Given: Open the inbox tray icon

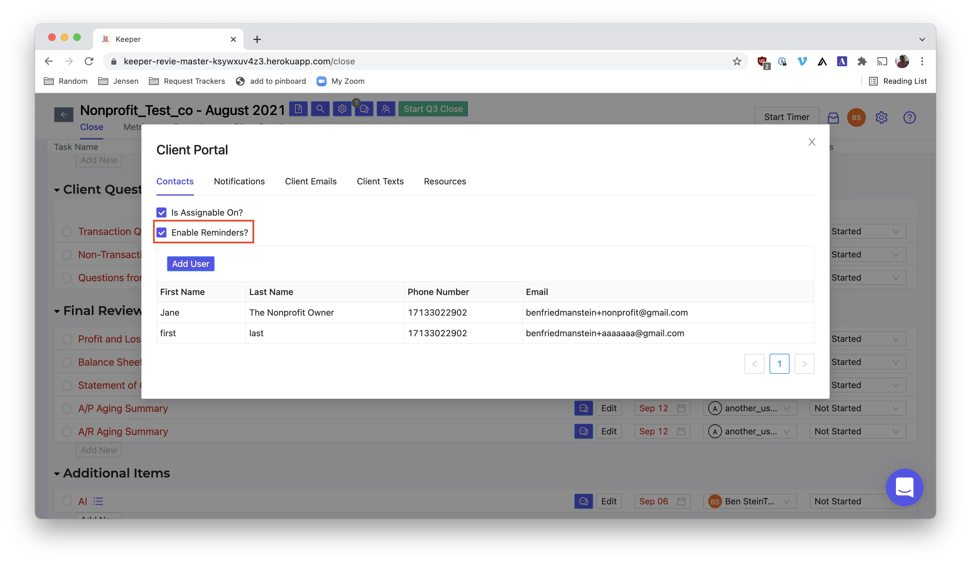Looking at the screenshot, I should point(833,117).
